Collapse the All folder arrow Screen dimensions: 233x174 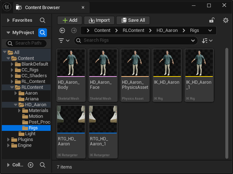[5, 52]
